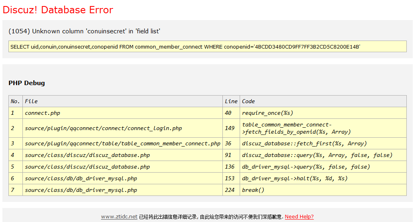Click row number 5 cell
Viewport: 416px width, 222px height.
tap(15, 167)
